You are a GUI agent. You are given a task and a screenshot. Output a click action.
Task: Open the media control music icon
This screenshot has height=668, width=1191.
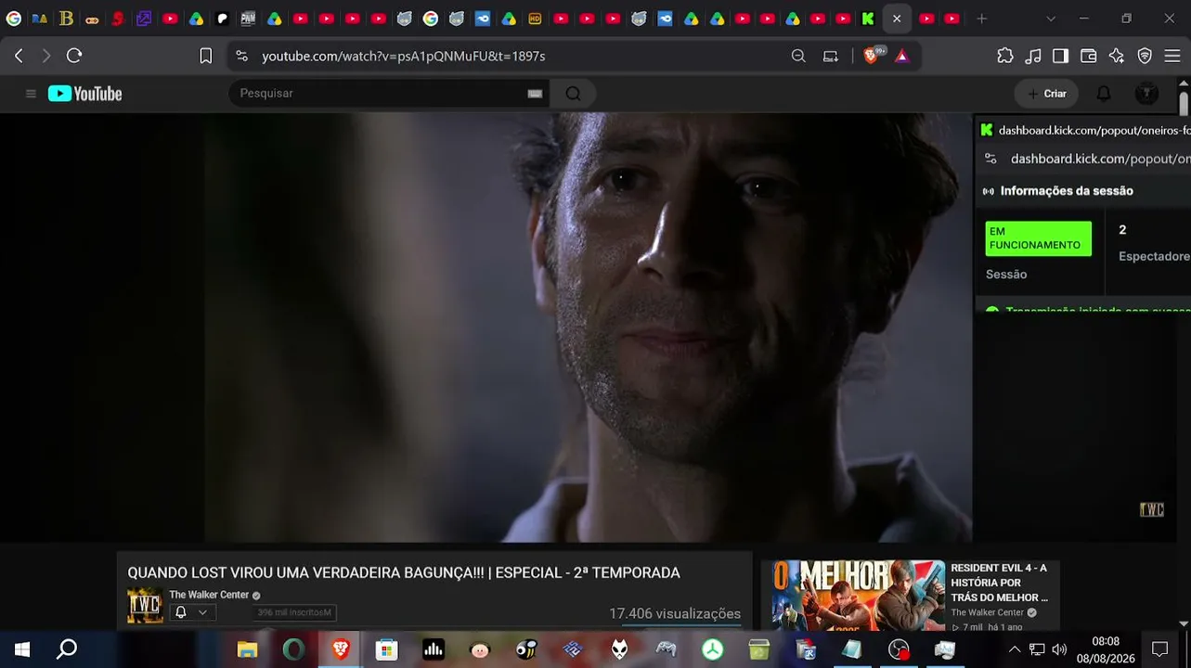1033,56
